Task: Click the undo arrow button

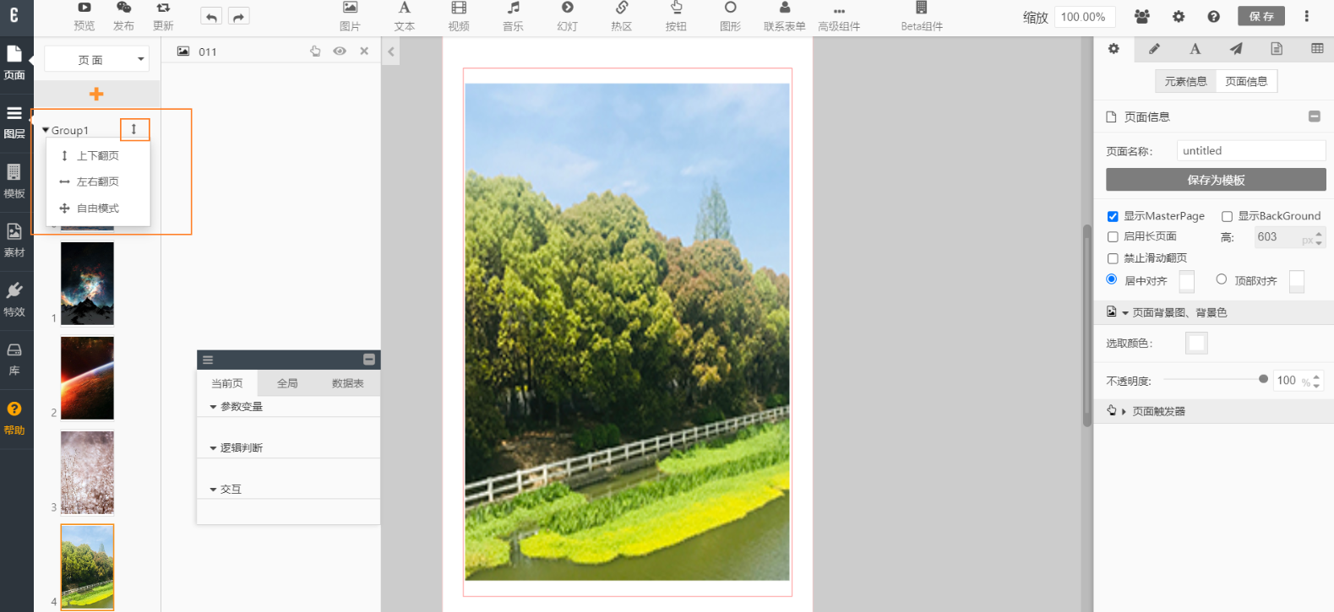Action: (x=211, y=17)
